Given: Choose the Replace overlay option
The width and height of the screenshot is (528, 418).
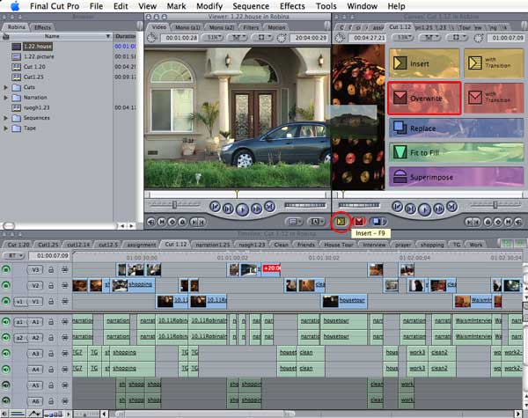Looking at the screenshot, I should click(x=456, y=128).
